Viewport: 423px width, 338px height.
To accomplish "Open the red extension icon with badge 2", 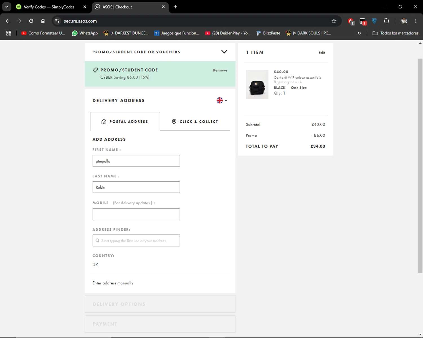I will click(x=351, y=21).
